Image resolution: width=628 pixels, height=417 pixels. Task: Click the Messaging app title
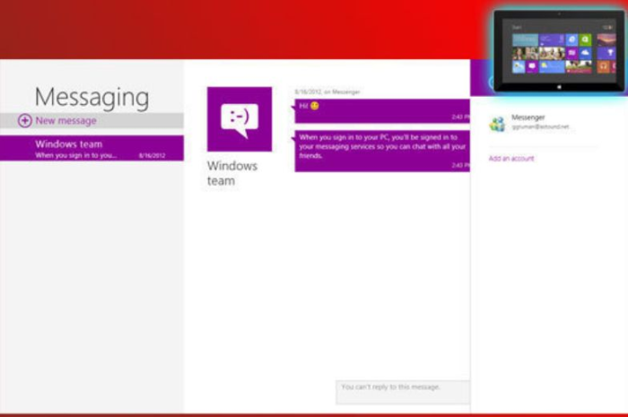92,97
